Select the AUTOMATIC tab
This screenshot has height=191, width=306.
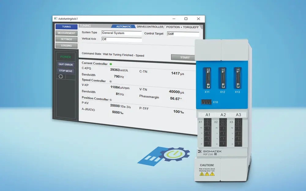[124, 27]
